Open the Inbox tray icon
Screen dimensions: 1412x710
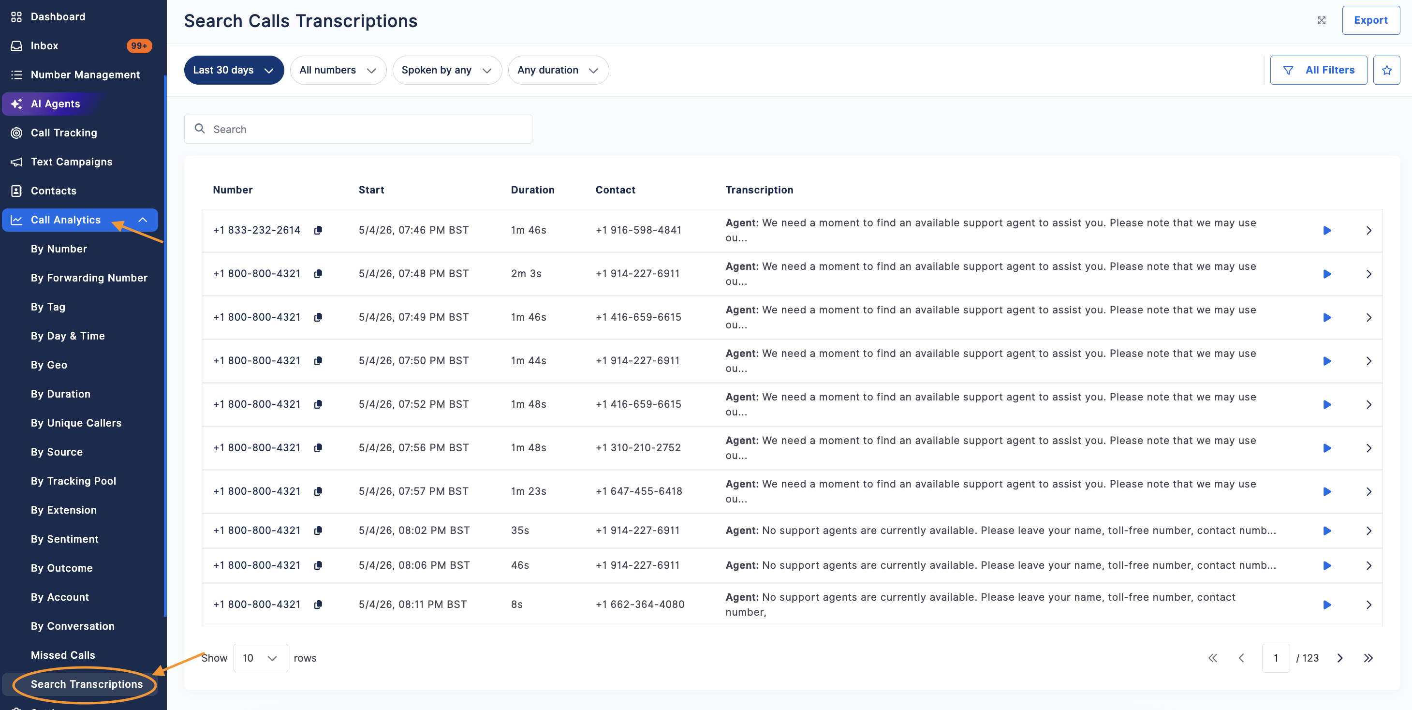(16, 45)
